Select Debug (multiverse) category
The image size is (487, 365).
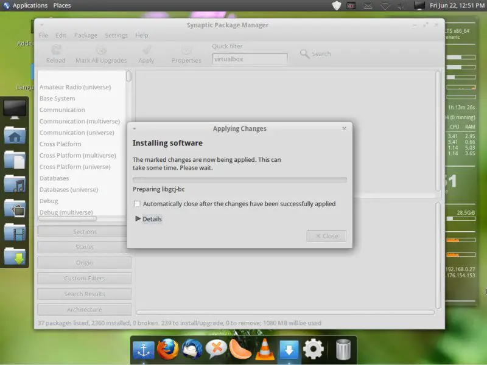coord(66,212)
